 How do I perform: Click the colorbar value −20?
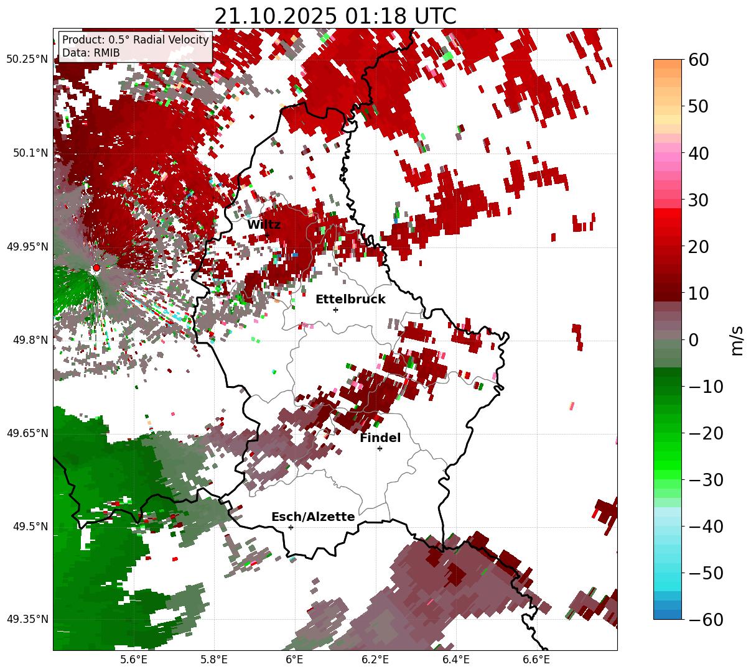(706, 433)
